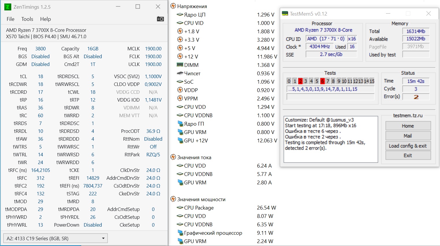Viewport: 440px width, 246px height.
Task: Click the lightning icon beside Значения тока
Action: coord(173,157)
